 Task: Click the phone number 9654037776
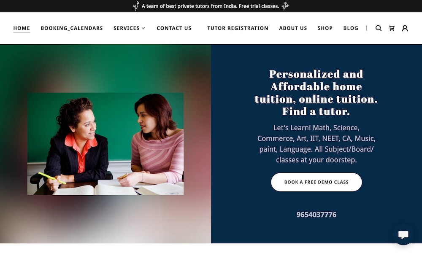(x=316, y=215)
